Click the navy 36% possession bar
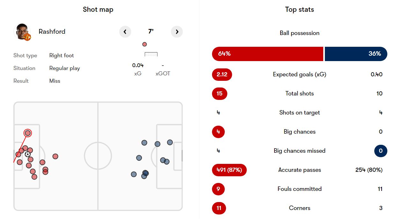Screen dimensions: 395x224 tap(356, 54)
